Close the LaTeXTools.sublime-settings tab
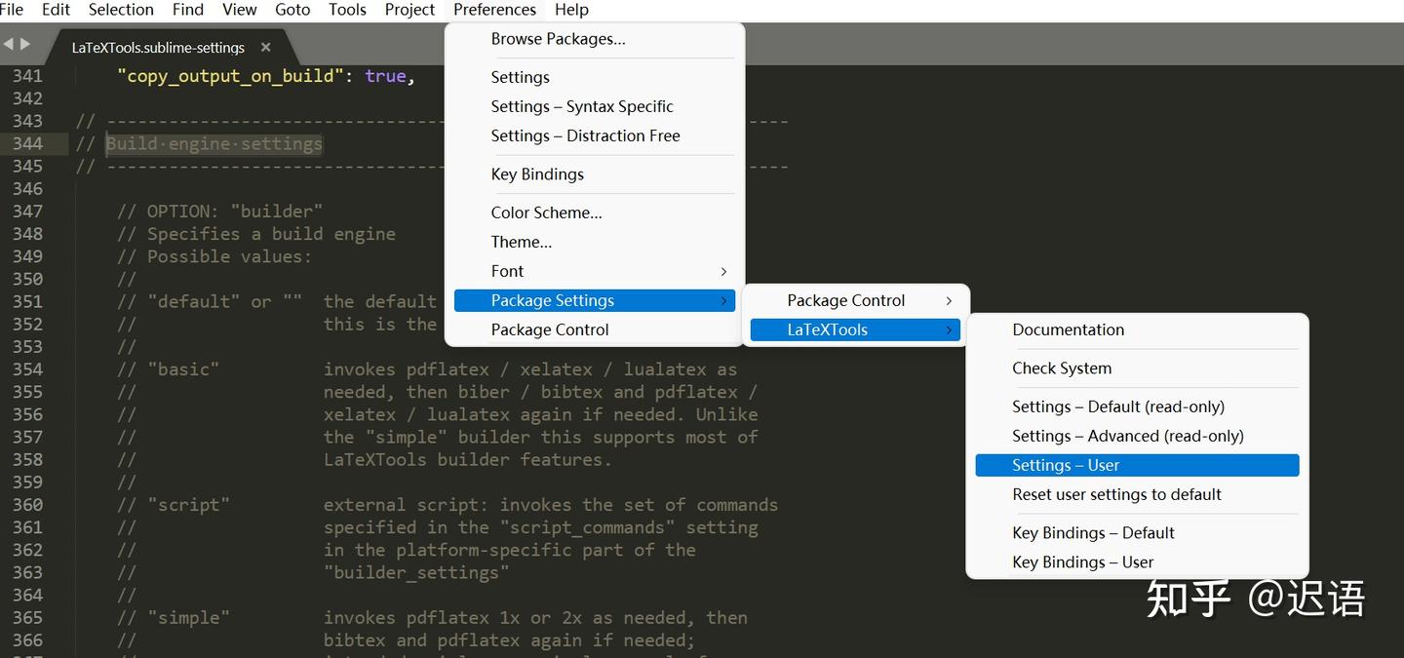1404x658 pixels. tap(265, 46)
